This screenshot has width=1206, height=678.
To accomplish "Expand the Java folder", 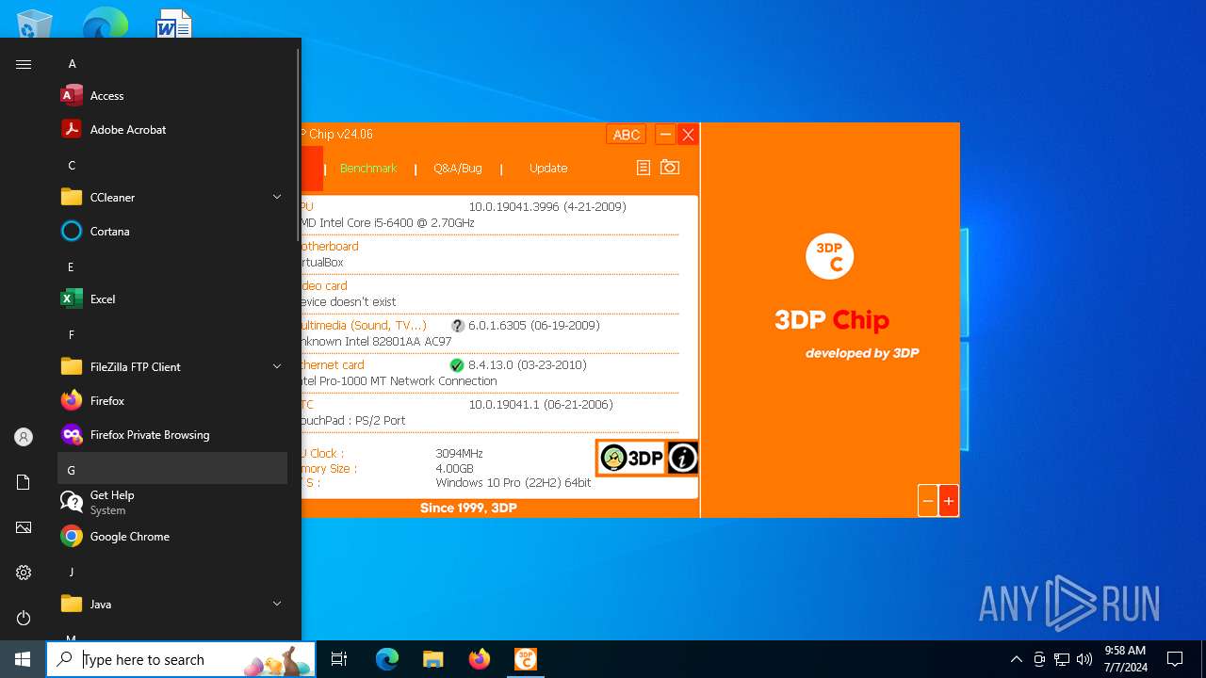I will click(172, 605).
